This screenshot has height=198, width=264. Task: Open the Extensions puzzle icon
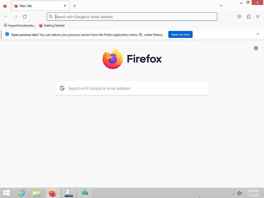pos(249,16)
